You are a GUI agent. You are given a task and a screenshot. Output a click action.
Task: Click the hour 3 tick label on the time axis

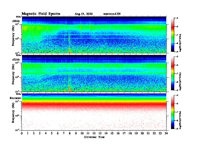pos(40,133)
